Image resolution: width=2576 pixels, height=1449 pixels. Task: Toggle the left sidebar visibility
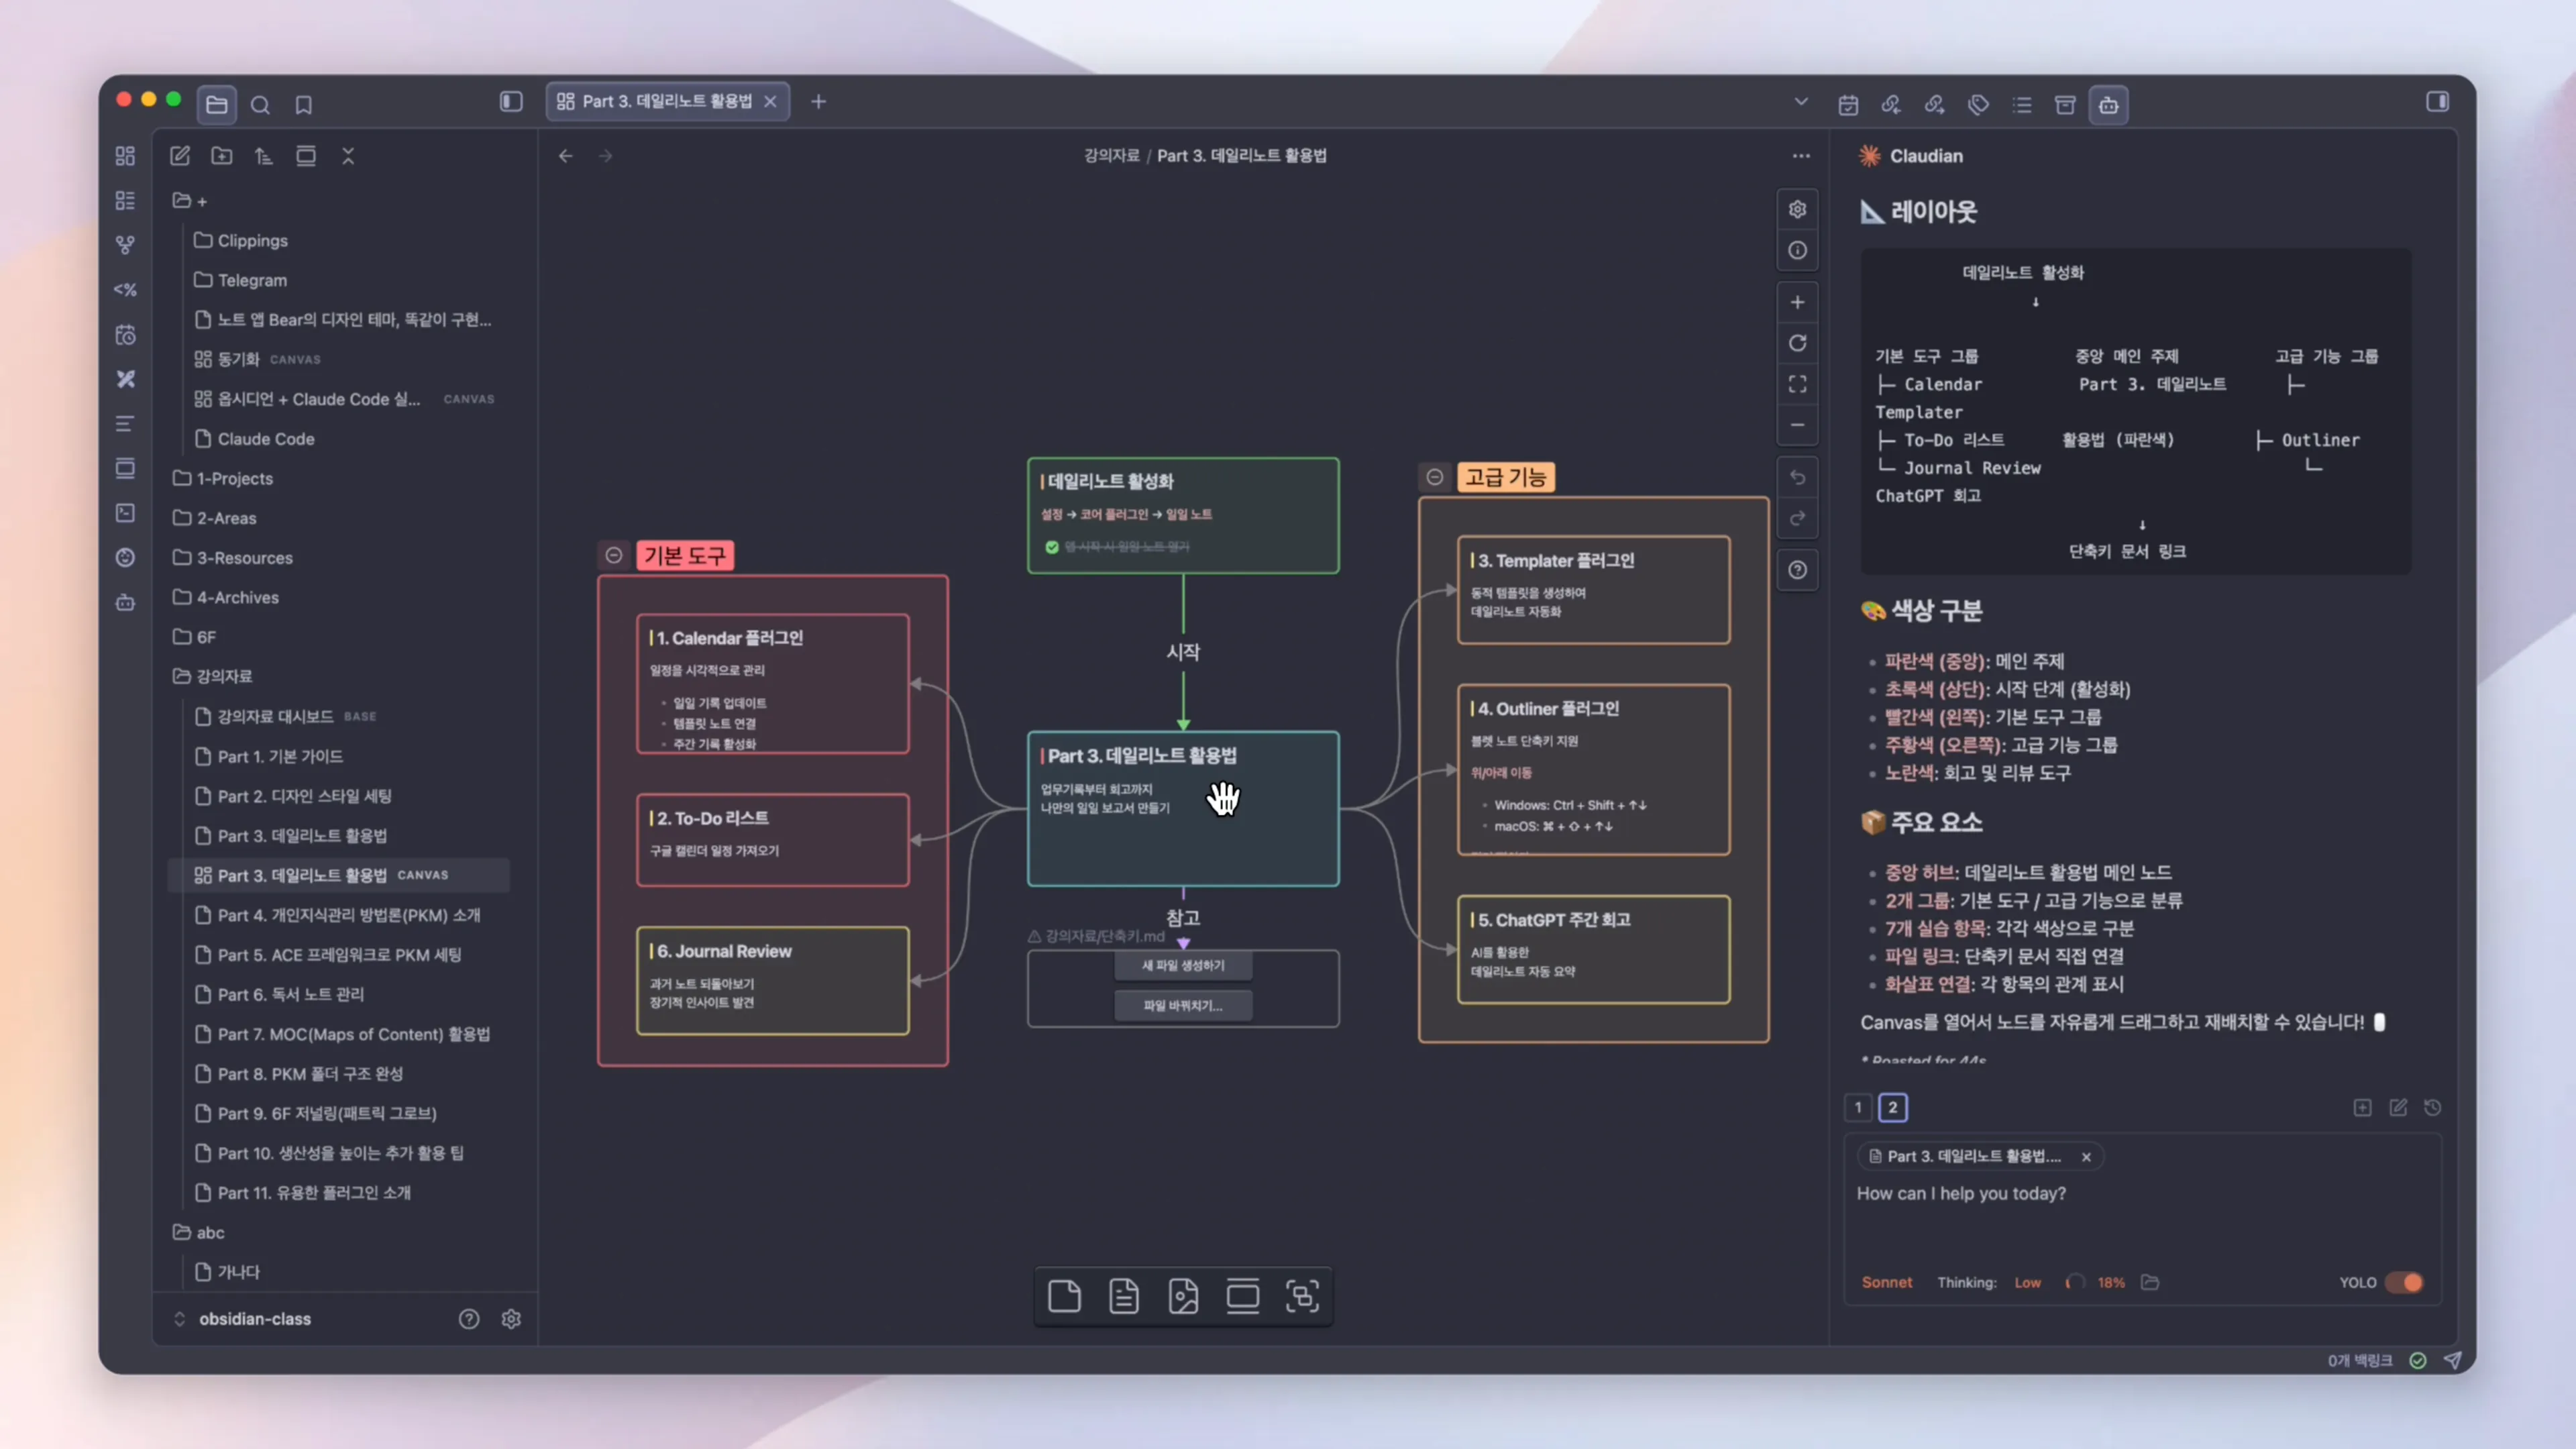(511, 102)
